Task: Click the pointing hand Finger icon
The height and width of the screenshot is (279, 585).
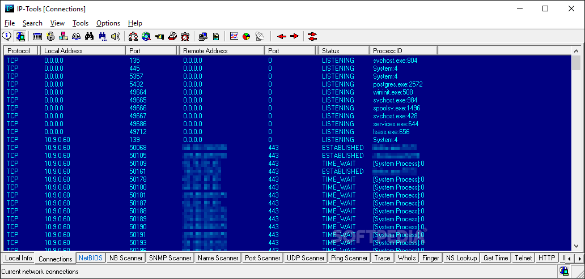Action: tap(159, 36)
